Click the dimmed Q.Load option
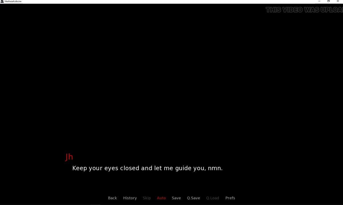 [x=213, y=198]
